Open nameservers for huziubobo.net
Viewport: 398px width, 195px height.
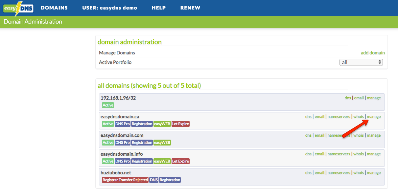click(339, 173)
